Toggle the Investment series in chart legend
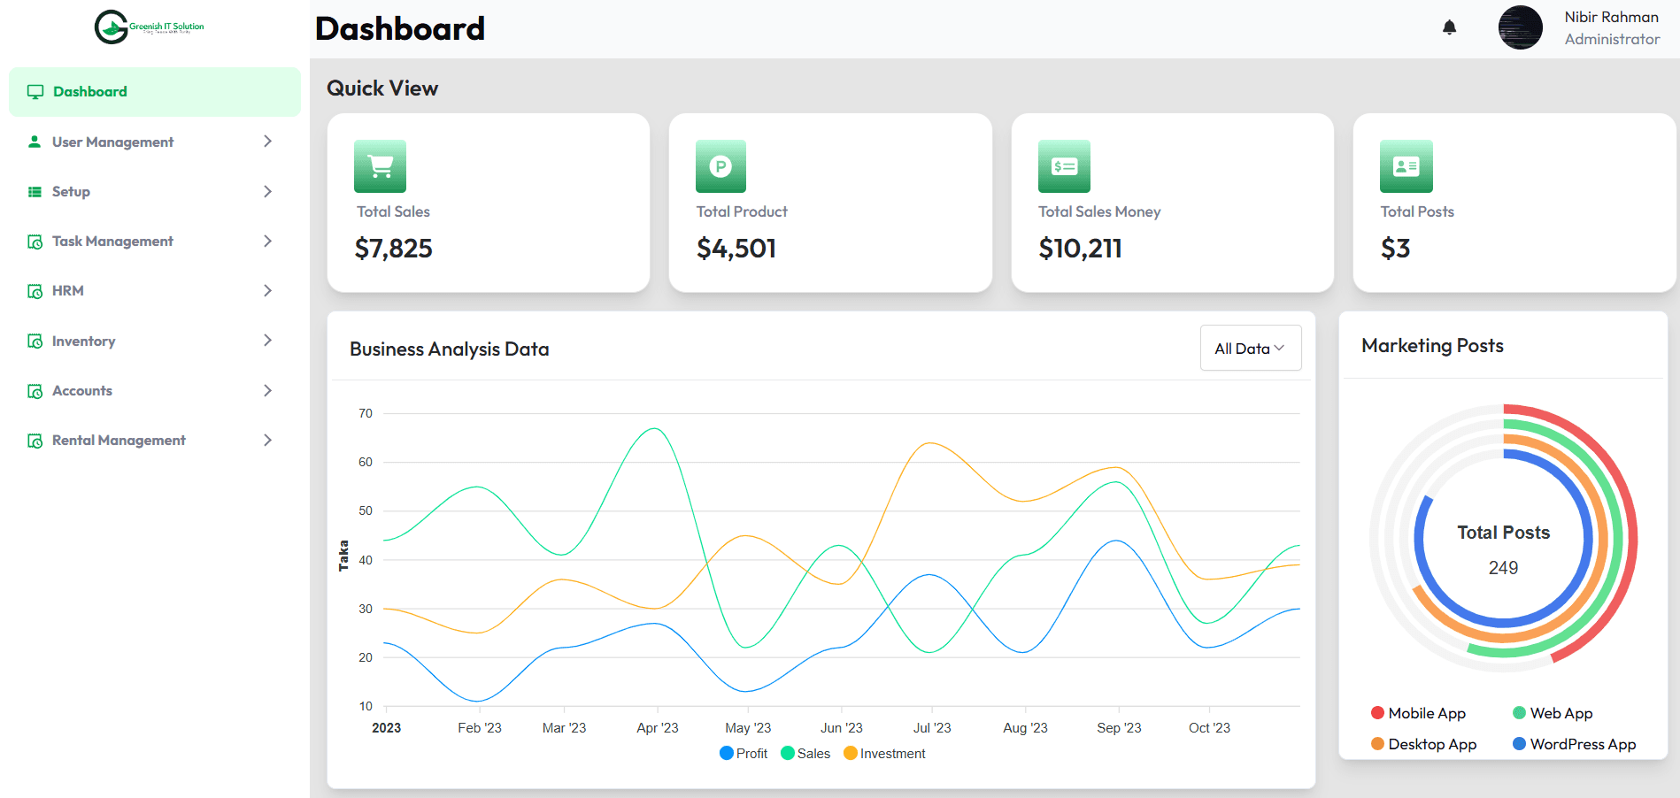 [884, 754]
